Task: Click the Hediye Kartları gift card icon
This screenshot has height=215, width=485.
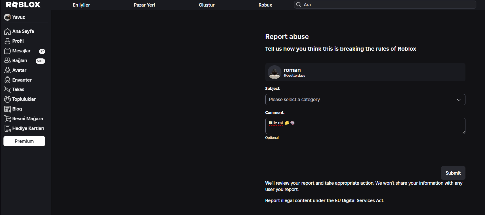Action: 7,129
